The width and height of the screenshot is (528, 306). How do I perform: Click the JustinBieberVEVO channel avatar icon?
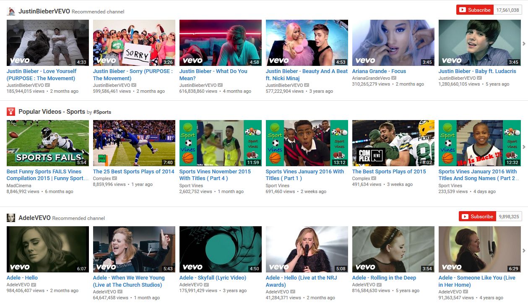click(x=11, y=11)
